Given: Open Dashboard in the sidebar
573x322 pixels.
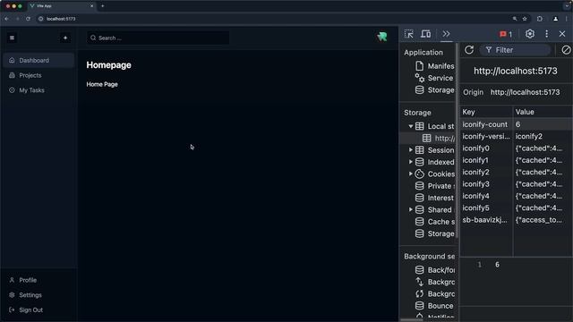Looking at the screenshot, I should tap(38, 60).
